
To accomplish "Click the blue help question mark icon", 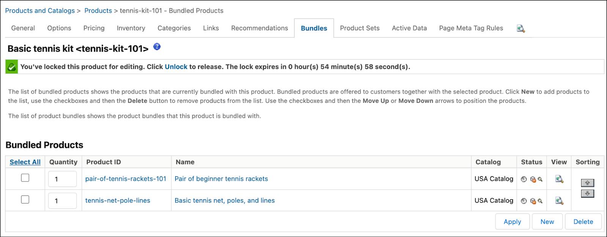I will point(157,47).
